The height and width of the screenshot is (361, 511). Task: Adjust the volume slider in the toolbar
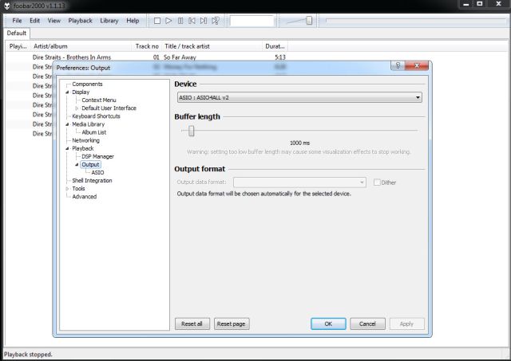click(x=309, y=21)
